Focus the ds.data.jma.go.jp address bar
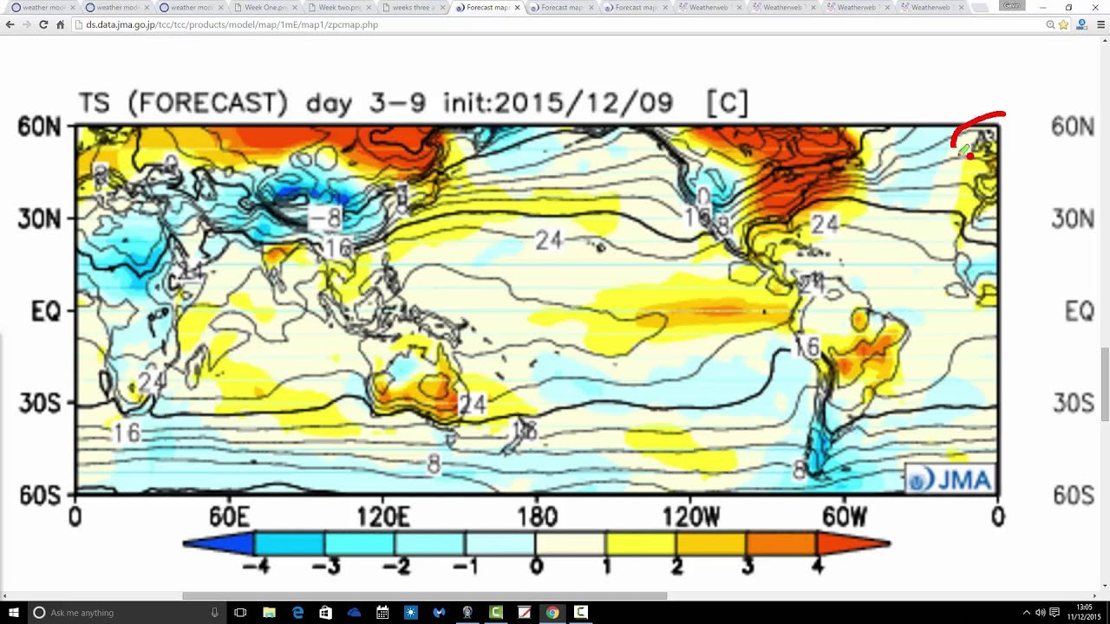Screen dimensions: 1110x624 click(x=555, y=25)
